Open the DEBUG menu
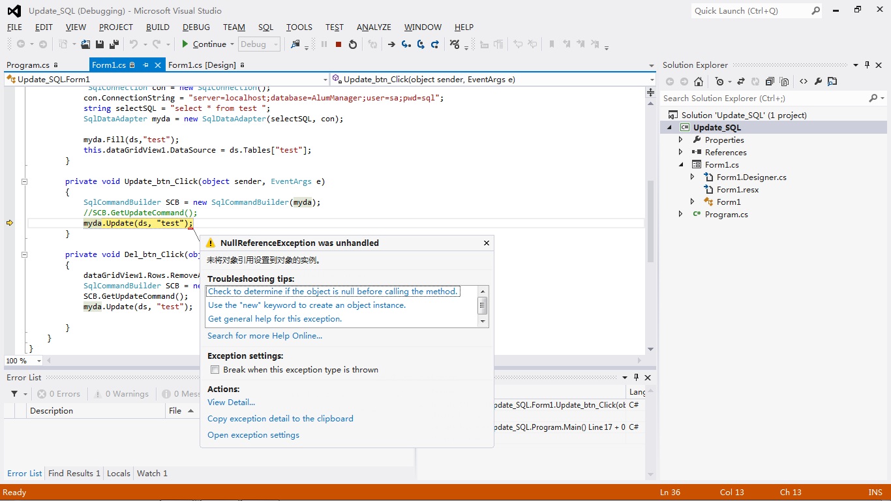 [196, 27]
